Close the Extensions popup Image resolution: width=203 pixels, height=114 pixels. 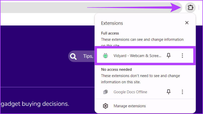pos(187,23)
